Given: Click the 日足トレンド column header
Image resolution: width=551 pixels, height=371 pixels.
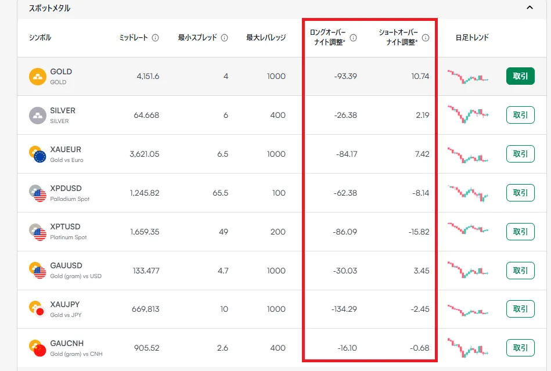Looking at the screenshot, I should (x=472, y=37).
